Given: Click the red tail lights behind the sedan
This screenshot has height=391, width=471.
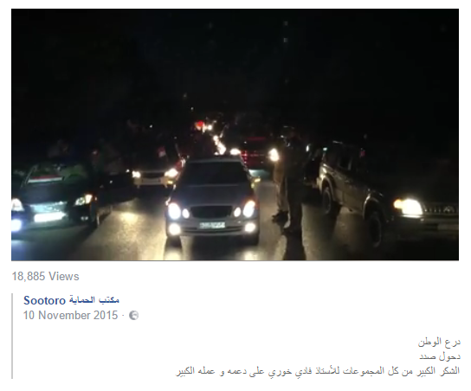Looking at the screenshot, I should (x=253, y=155).
